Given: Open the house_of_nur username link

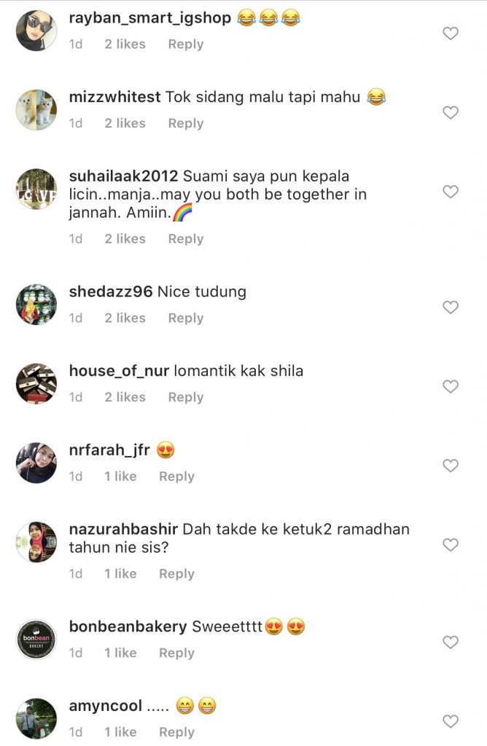Looking at the screenshot, I should [119, 371].
